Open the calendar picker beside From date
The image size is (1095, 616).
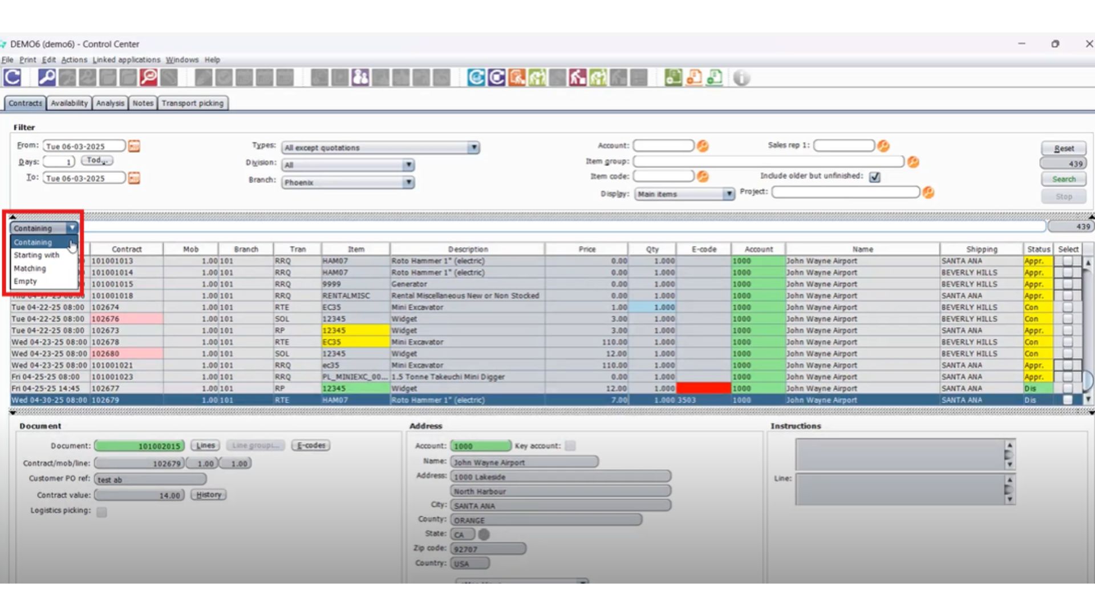pos(134,146)
